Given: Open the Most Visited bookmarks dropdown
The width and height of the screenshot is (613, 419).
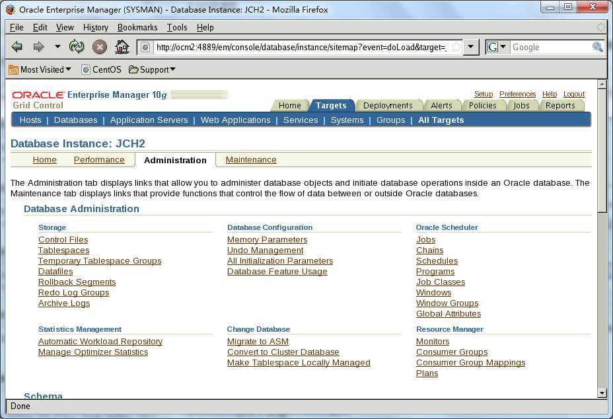Looking at the screenshot, I should tap(40, 69).
